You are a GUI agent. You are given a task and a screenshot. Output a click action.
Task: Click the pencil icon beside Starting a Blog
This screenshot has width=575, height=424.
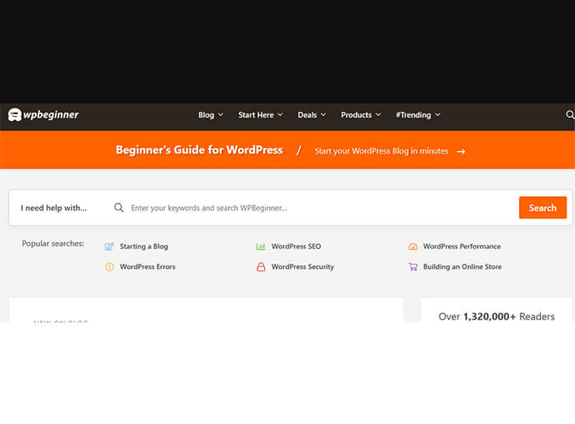[109, 246]
